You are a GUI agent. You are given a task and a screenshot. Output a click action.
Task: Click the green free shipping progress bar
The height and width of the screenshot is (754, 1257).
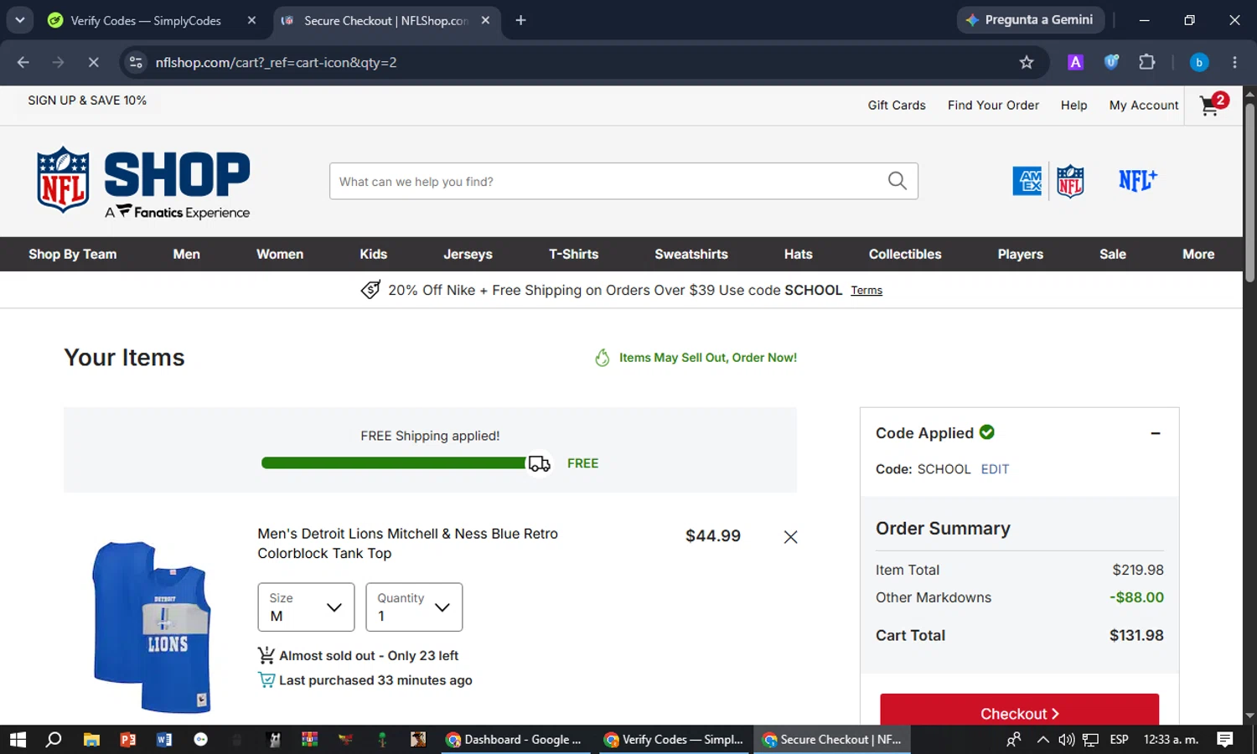[394, 463]
